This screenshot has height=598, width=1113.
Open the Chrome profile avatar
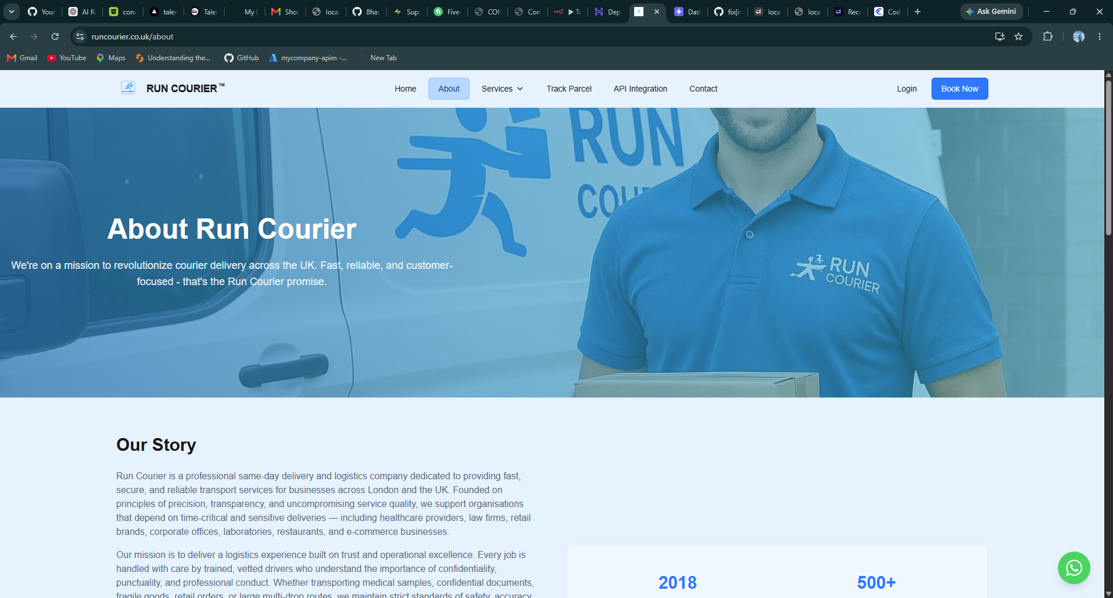tap(1079, 37)
